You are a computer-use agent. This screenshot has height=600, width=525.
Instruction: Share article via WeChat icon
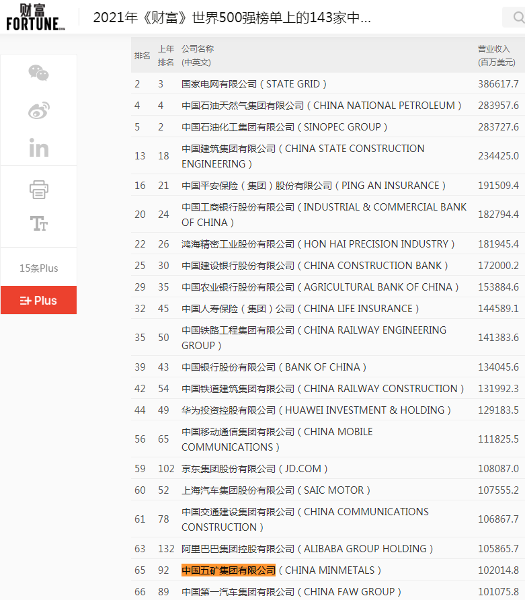point(38,73)
